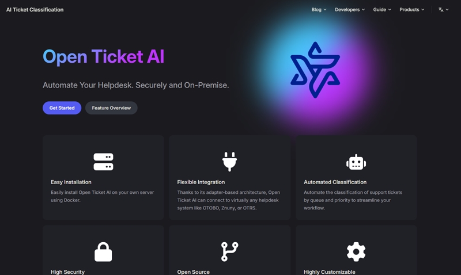Click the Get Started button
This screenshot has width=461, height=275.
(x=62, y=108)
